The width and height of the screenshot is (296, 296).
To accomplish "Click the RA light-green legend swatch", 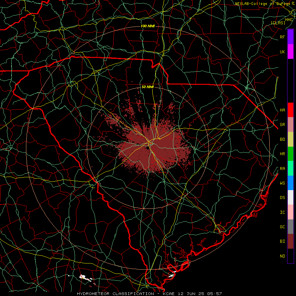I will (x=290, y=168).
